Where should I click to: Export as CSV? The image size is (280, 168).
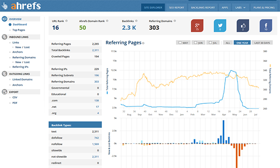15,97
